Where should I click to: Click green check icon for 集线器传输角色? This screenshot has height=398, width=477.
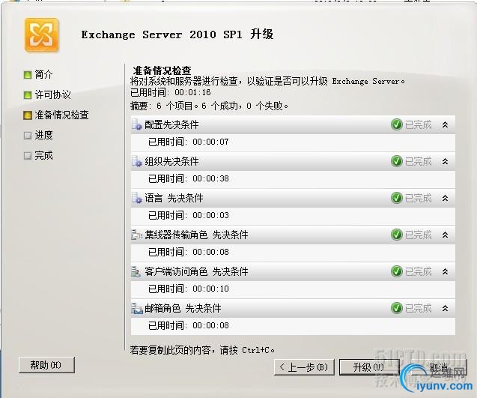point(397,235)
